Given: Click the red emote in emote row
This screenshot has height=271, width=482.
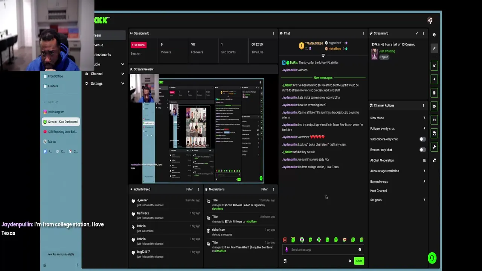Looking at the screenshot, I should point(285,240).
